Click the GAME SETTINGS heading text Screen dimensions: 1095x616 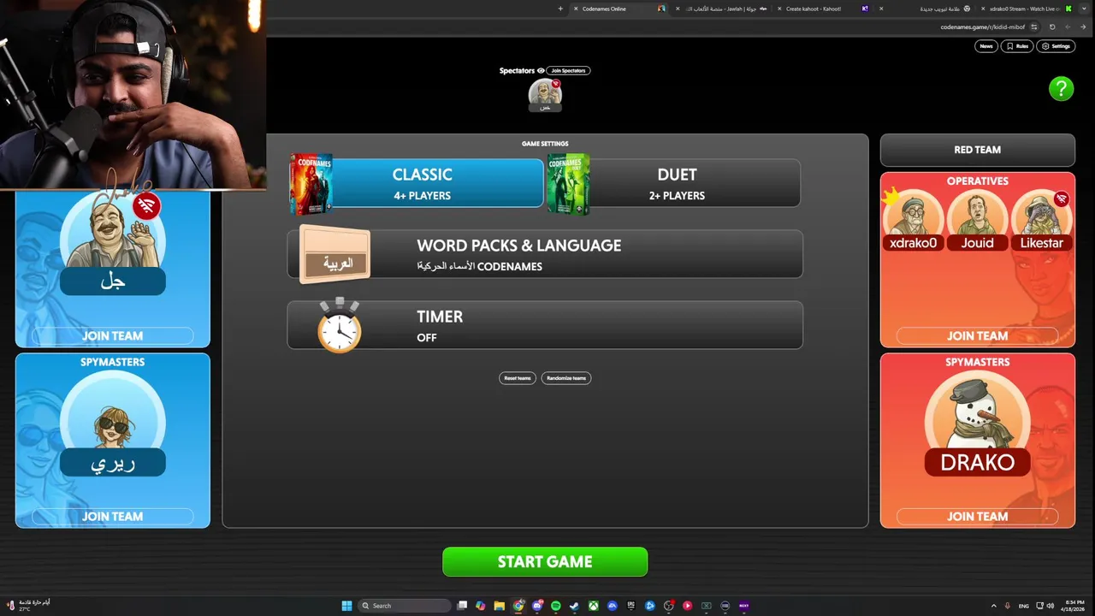pos(545,144)
